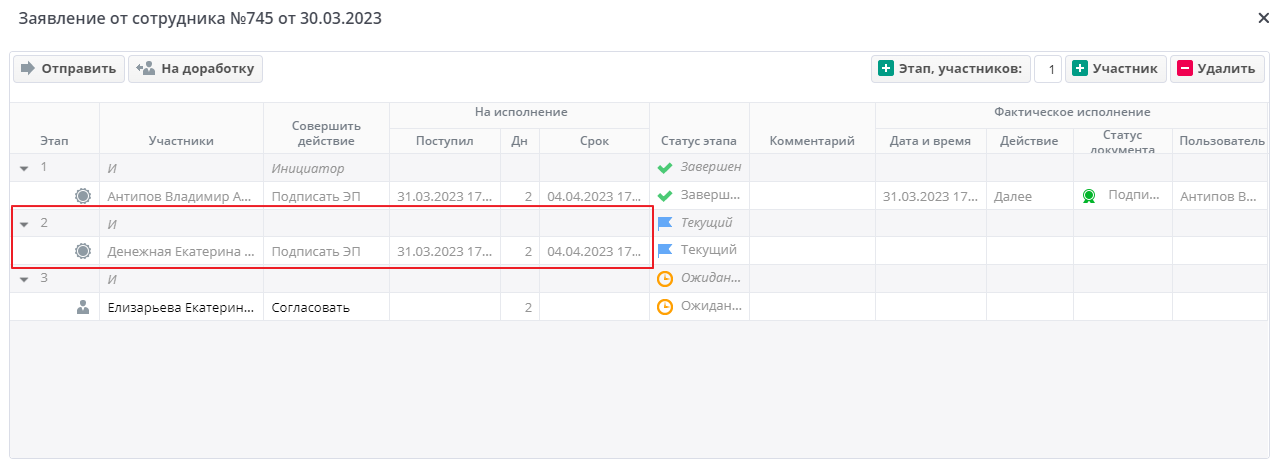Click signature icon beside Денежная Екатерина
1275x465 pixels.
click(x=83, y=251)
